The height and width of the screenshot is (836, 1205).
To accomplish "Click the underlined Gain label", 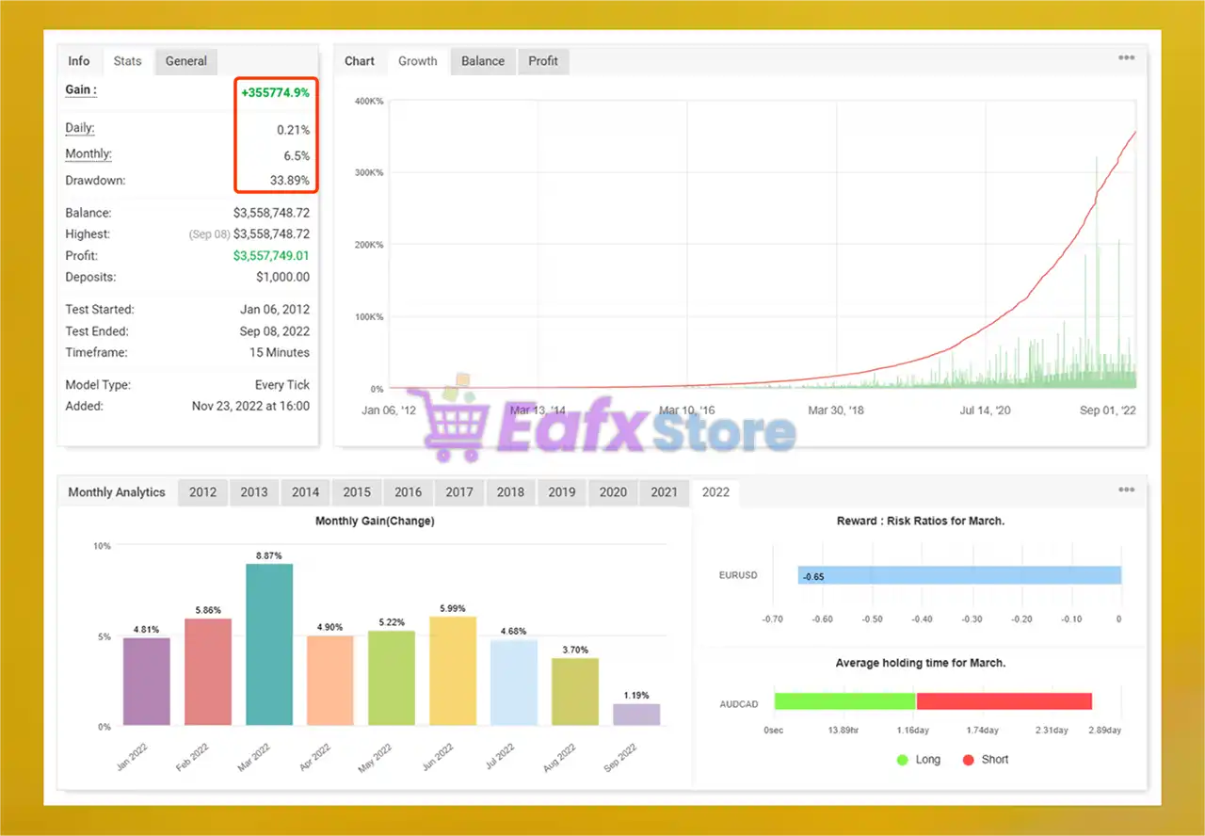I will coord(80,89).
